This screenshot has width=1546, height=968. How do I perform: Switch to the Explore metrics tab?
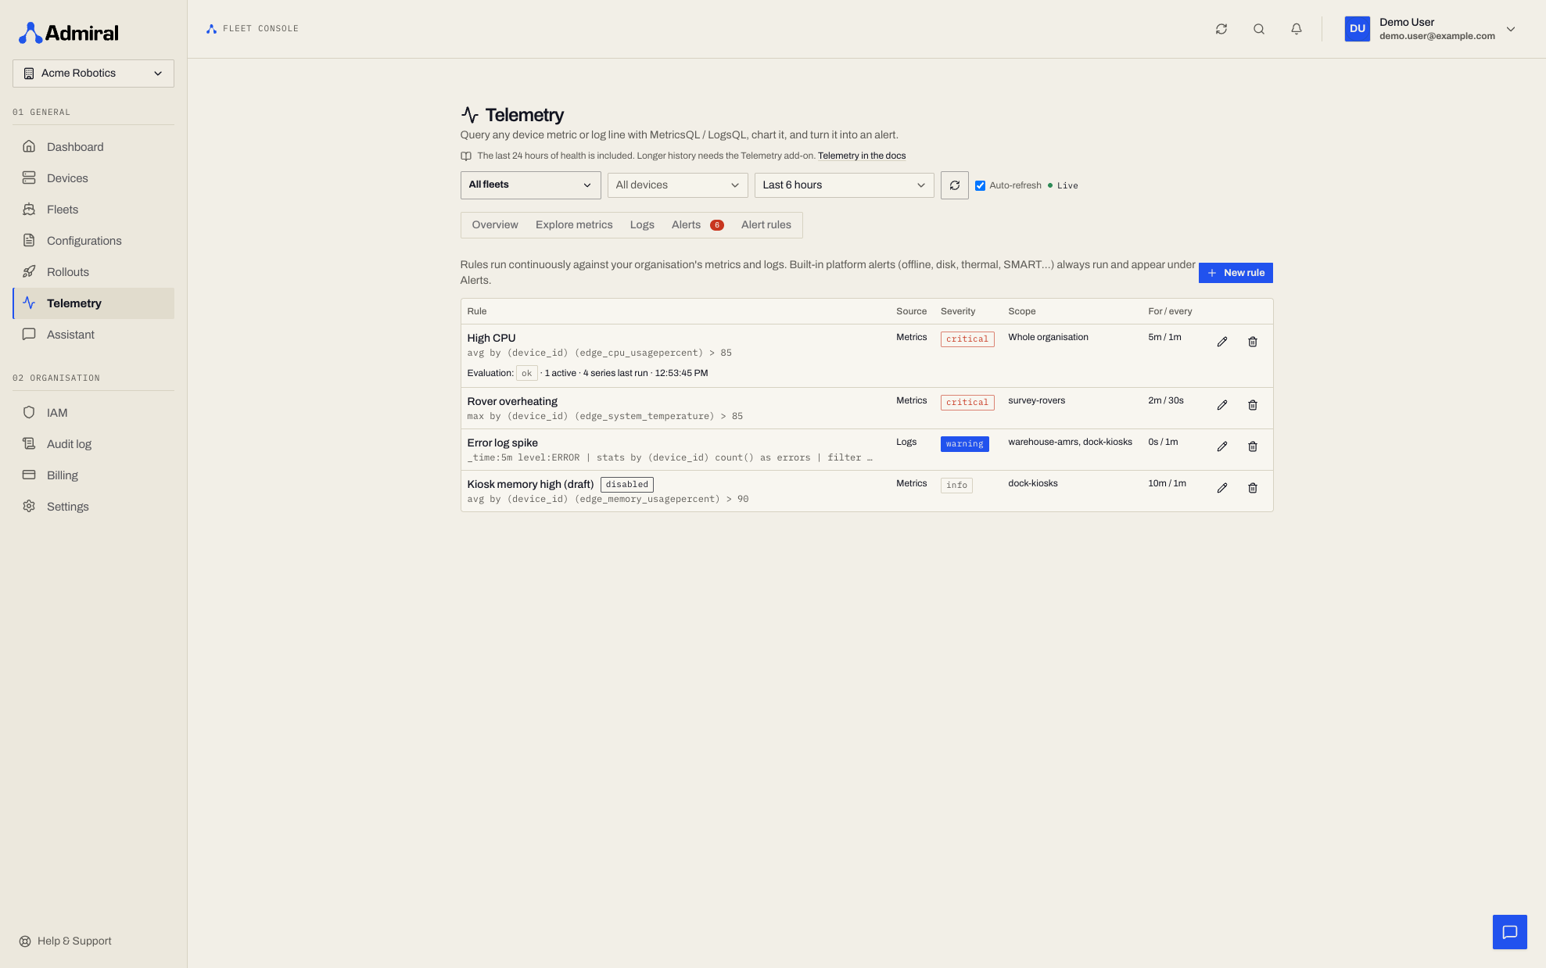(574, 225)
